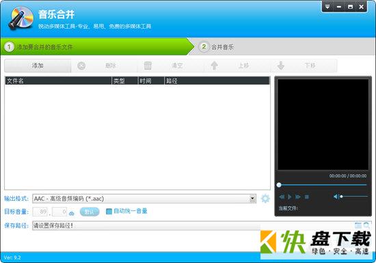This screenshot has height=263, width=376.
Task: Click the player volume slider
Action: [x=354, y=197]
